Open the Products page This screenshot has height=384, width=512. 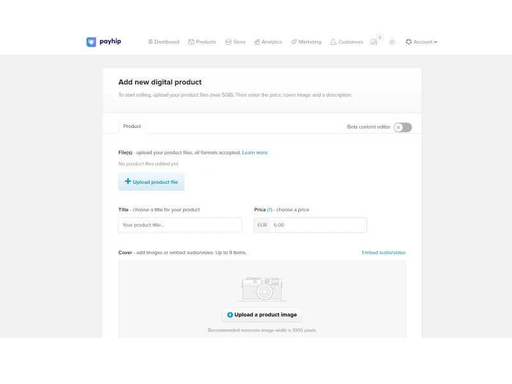(202, 42)
